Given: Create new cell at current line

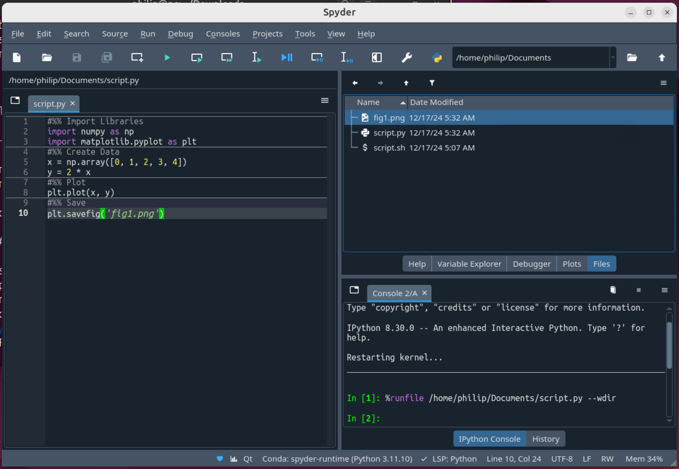Looking at the screenshot, I should [137, 57].
